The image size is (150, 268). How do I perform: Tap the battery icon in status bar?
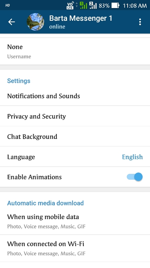pyautogui.click(x=115, y=5)
